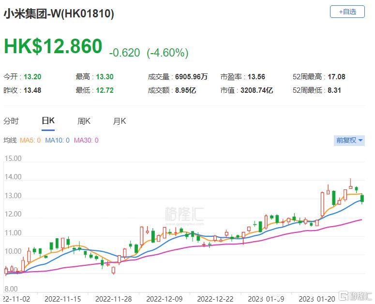The height and width of the screenshot is (304, 375).
Task: Click the current price HK$12.860
Action: [x=53, y=46]
